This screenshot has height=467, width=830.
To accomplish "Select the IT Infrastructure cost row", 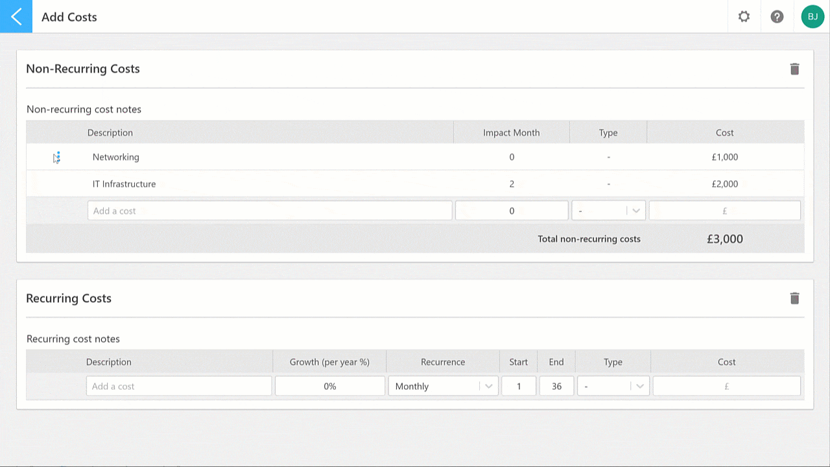I will click(x=415, y=184).
